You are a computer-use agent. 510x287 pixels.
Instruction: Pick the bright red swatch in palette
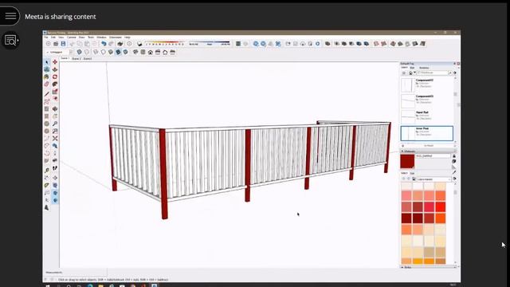click(x=441, y=206)
